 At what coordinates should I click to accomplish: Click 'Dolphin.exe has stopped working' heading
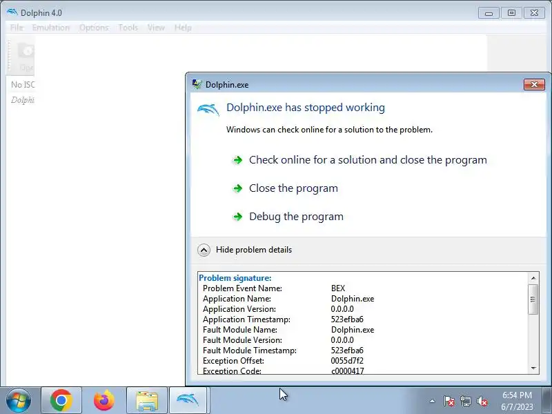(306, 108)
